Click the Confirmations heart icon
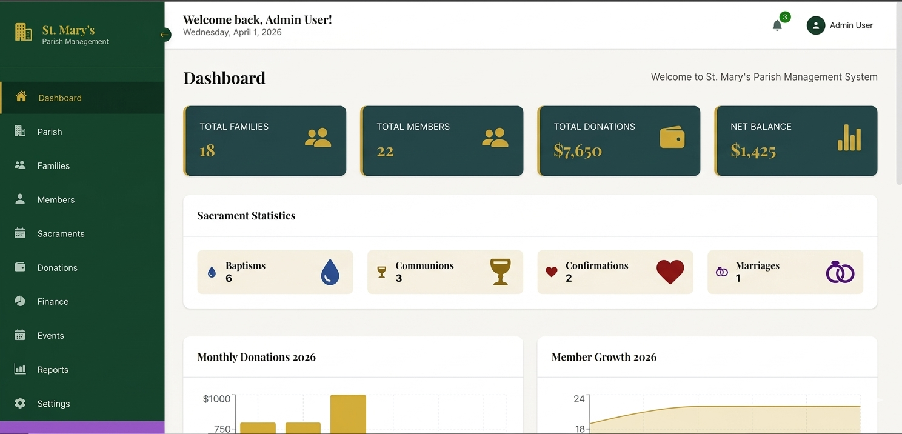Image resolution: width=902 pixels, height=434 pixels. click(x=670, y=272)
